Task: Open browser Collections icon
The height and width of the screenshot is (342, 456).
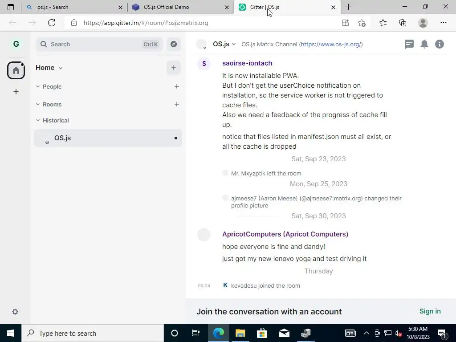Action: pyautogui.click(x=403, y=23)
